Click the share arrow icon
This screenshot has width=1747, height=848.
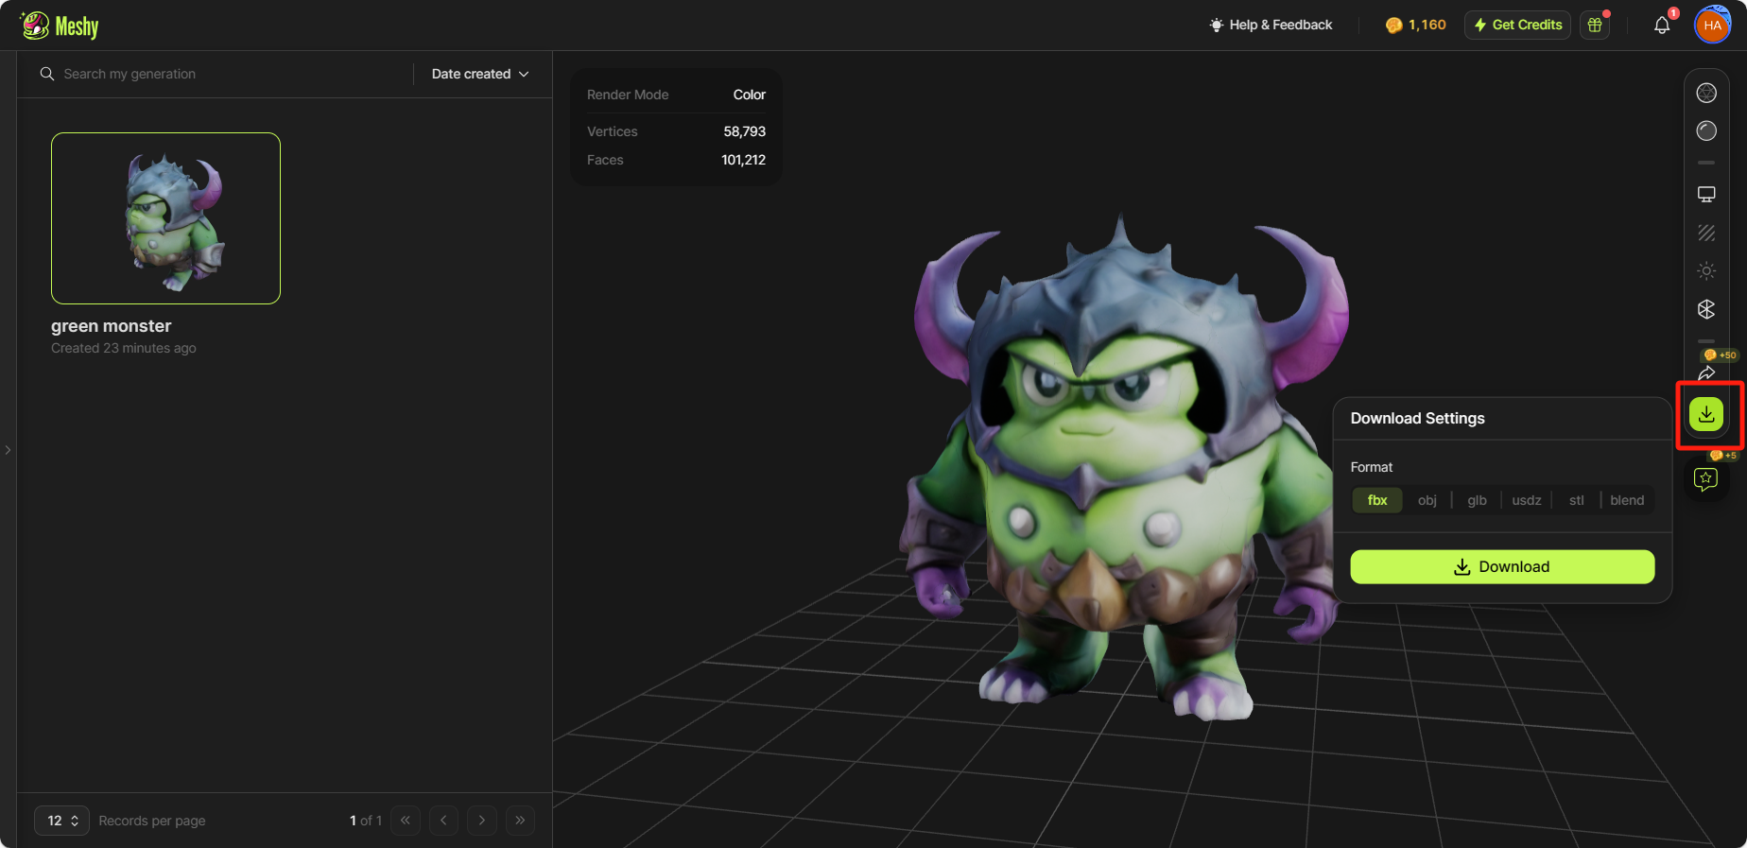pyautogui.click(x=1706, y=372)
